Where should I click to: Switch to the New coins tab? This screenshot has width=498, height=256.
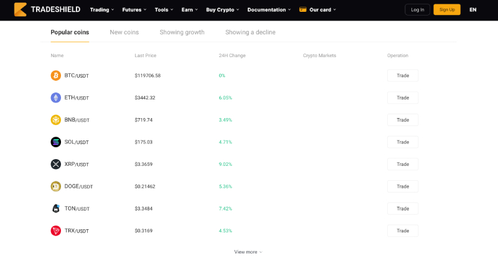tap(124, 32)
